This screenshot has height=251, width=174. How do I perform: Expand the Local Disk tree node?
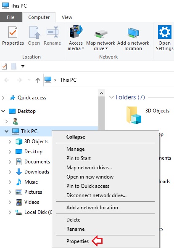coord(10,212)
